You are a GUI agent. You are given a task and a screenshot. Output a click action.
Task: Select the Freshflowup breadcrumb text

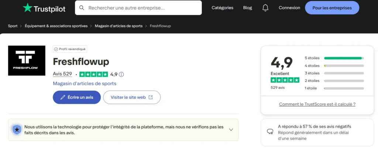(x=160, y=26)
